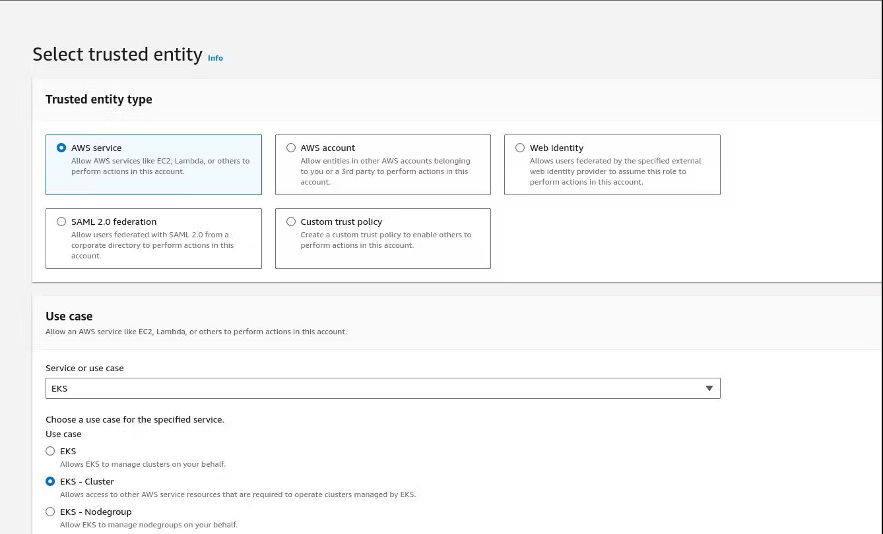This screenshot has width=883, height=534.
Task: Click 'Allow EKS to manage nodegroups on your behalf.'
Action: [148, 525]
